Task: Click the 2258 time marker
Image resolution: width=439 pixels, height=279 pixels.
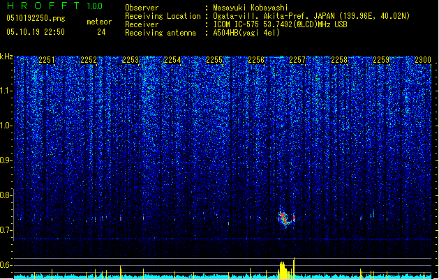Action: click(x=339, y=60)
